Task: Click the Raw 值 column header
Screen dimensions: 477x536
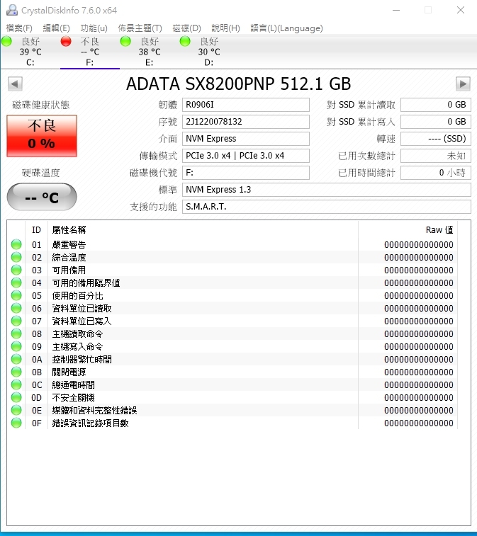Action: pos(408,229)
